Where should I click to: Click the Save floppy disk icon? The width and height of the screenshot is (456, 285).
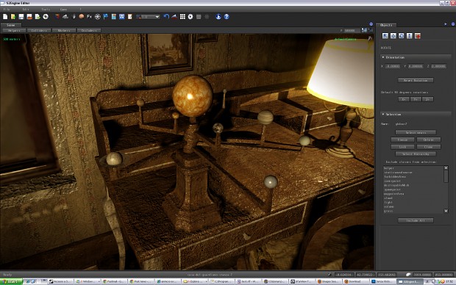coord(21,17)
